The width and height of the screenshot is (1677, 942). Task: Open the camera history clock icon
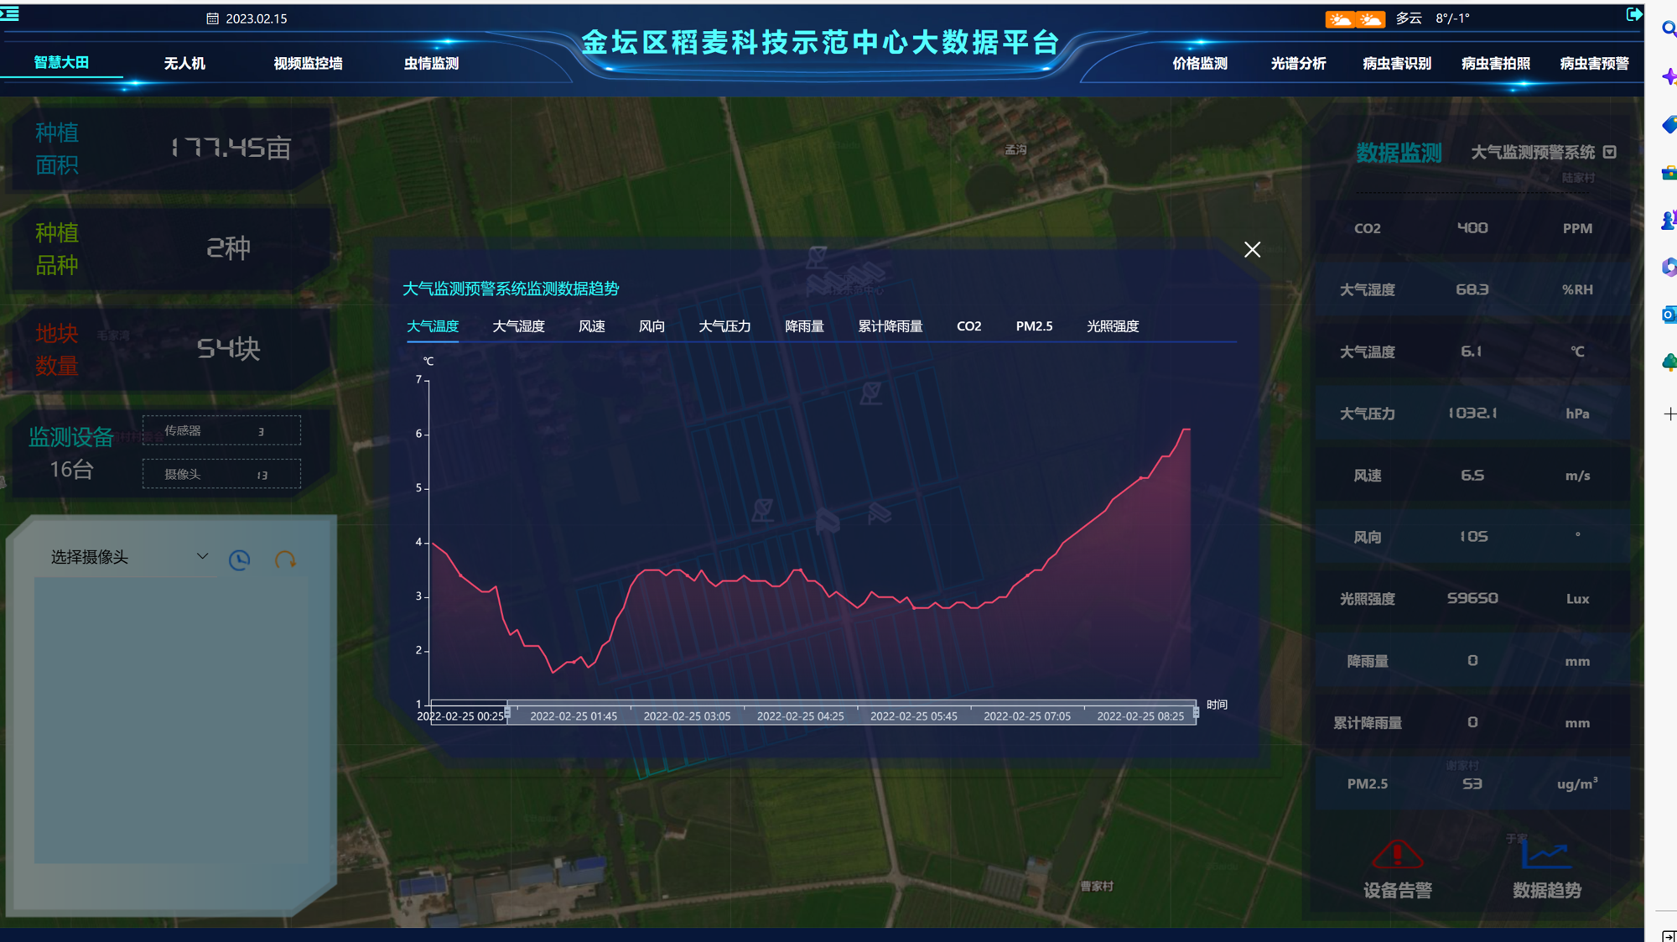point(240,559)
